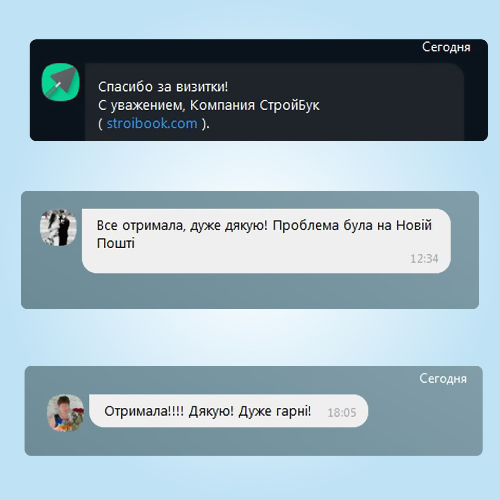Click the word "Пошті" in the second message

point(116,244)
